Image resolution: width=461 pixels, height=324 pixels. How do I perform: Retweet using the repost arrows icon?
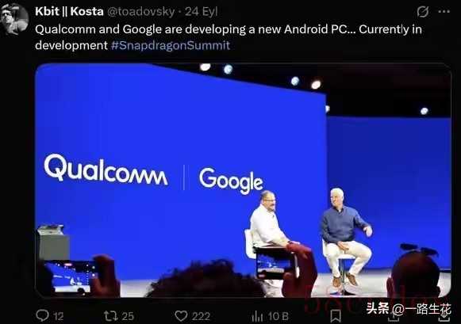coord(111,316)
